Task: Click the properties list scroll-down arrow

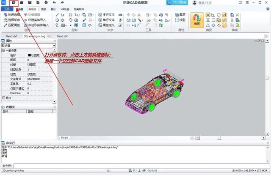Action: pos(54,101)
